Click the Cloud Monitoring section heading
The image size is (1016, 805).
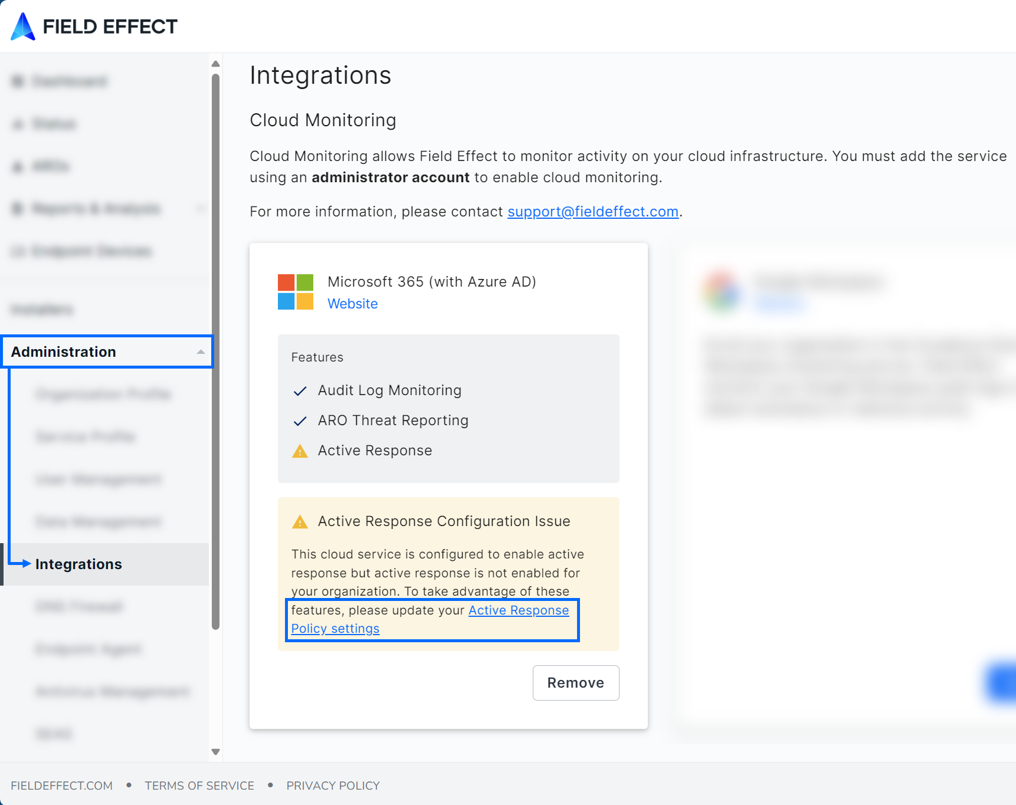tap(323, 120)
